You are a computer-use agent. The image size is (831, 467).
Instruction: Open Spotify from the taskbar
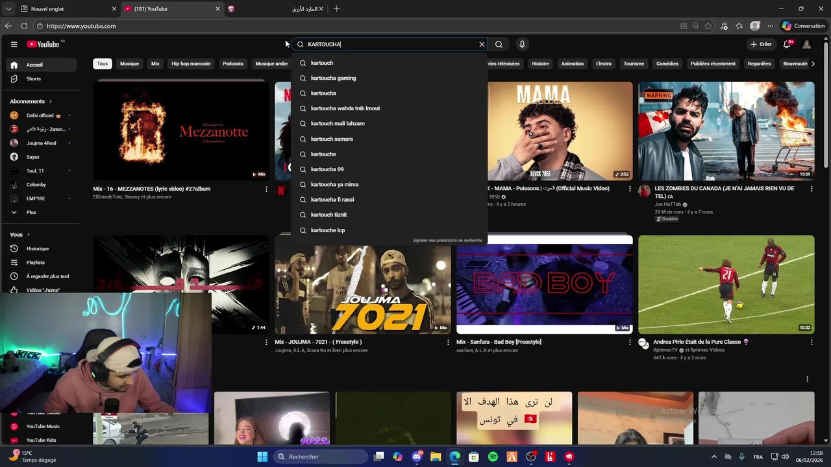(x=493, y=457)
